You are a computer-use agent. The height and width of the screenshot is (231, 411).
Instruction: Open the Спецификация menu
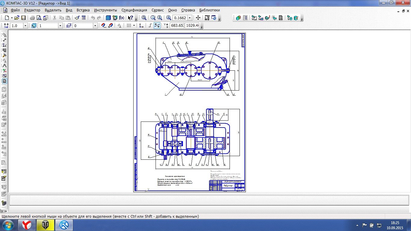(x=134, y=10)
